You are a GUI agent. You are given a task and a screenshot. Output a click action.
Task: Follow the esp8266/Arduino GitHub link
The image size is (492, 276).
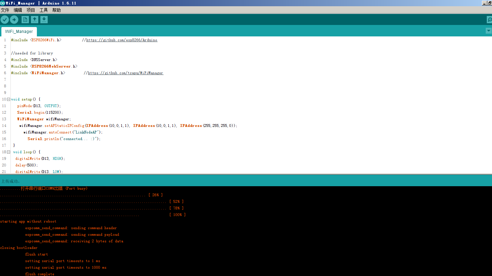coord(122,40)
